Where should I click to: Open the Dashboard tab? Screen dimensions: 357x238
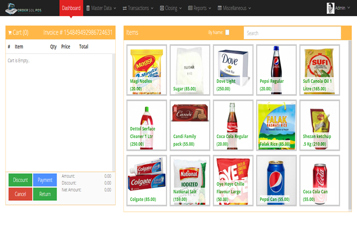(71, 8)
